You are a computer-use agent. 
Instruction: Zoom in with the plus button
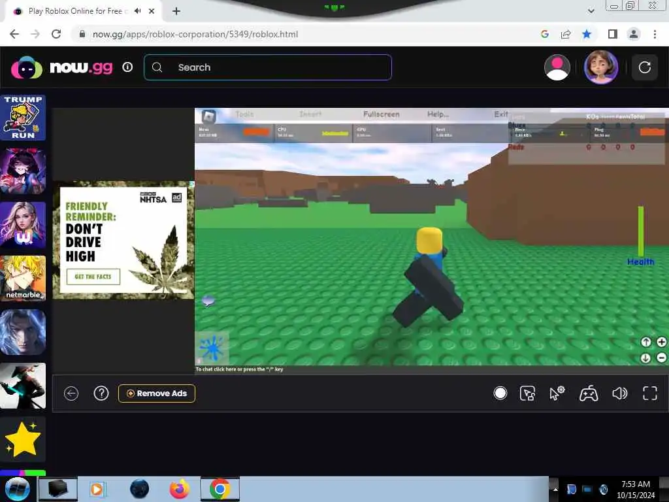pos(661,342)
